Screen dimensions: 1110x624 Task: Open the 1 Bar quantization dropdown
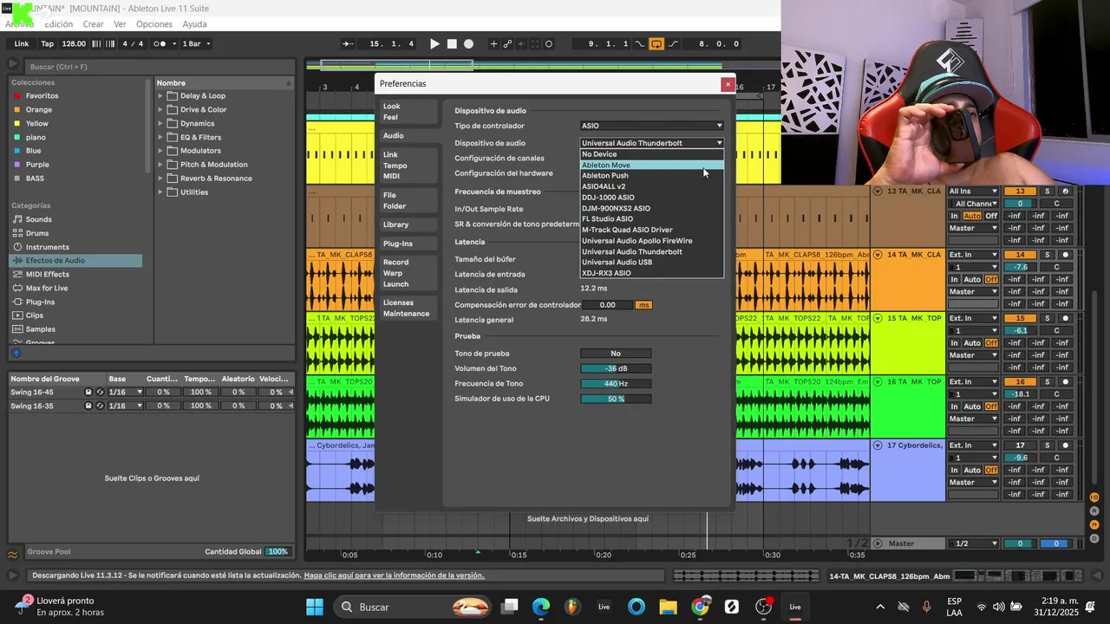coord(196,43)
